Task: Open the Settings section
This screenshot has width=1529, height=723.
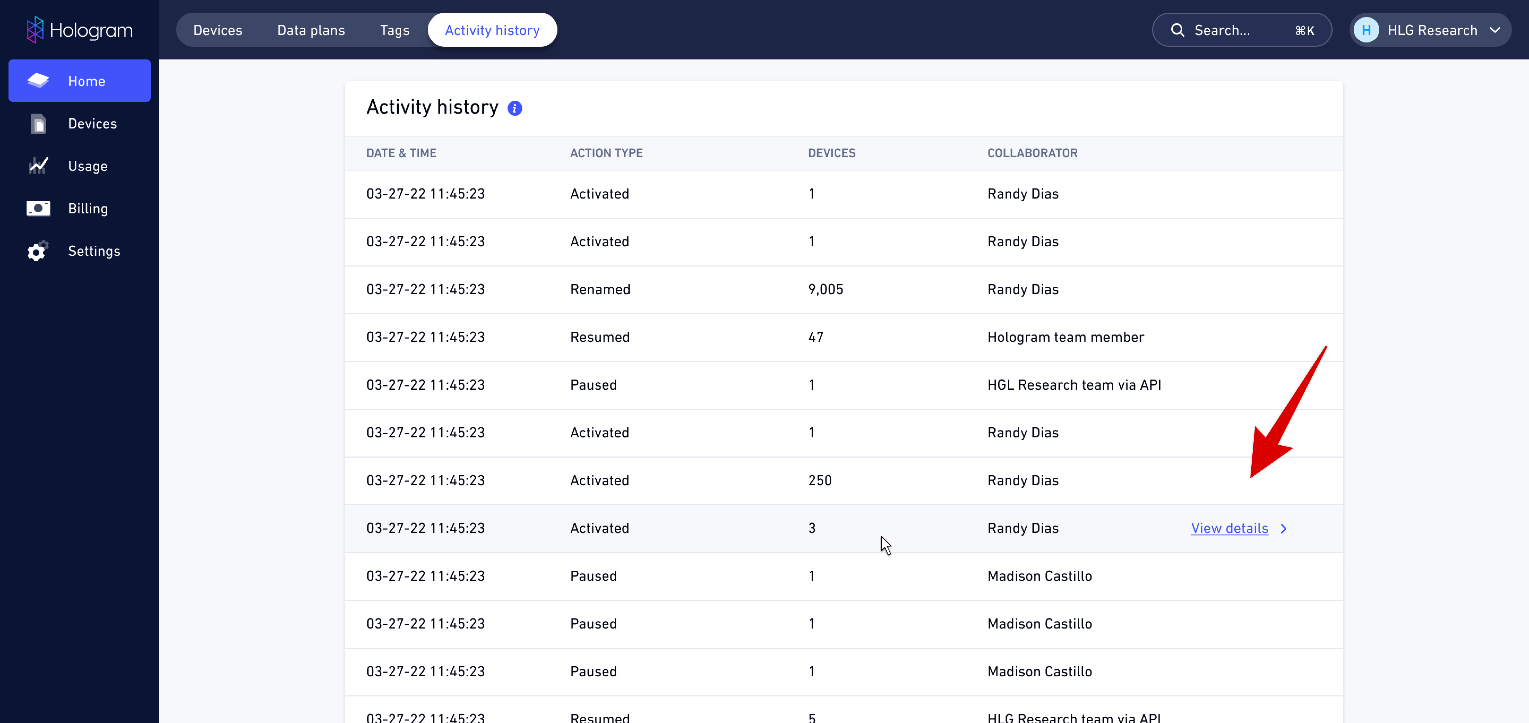Action: [80, 251]
